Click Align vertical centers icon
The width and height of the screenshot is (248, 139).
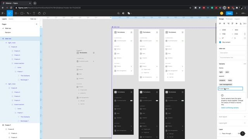[236, 24]
